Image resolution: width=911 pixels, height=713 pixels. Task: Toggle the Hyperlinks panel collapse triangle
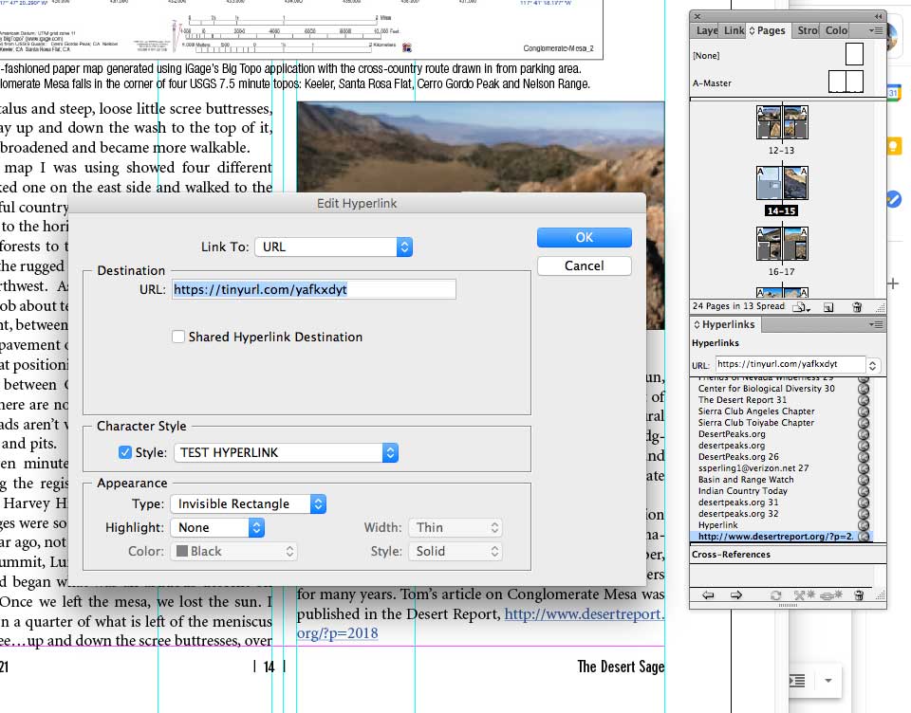(695, 324)
